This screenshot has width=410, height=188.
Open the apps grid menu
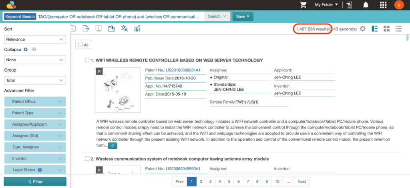(x=383, y=5)
